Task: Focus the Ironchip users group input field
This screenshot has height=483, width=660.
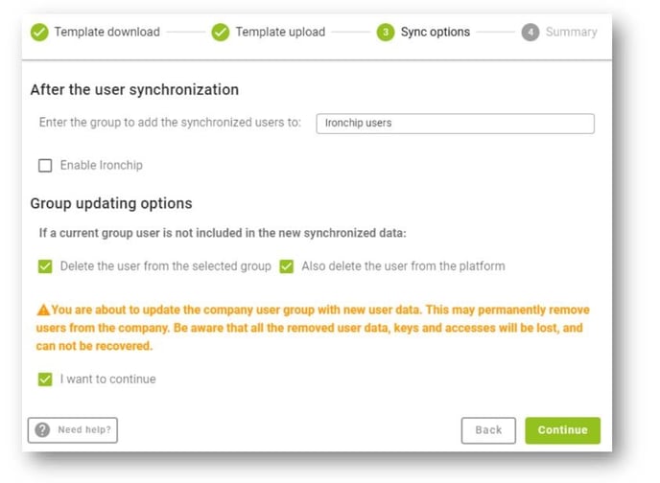Action: 455,124
